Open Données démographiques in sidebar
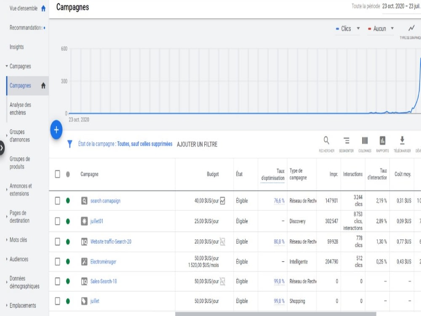This screenshot has width=421, height=316. coord(24,282)
